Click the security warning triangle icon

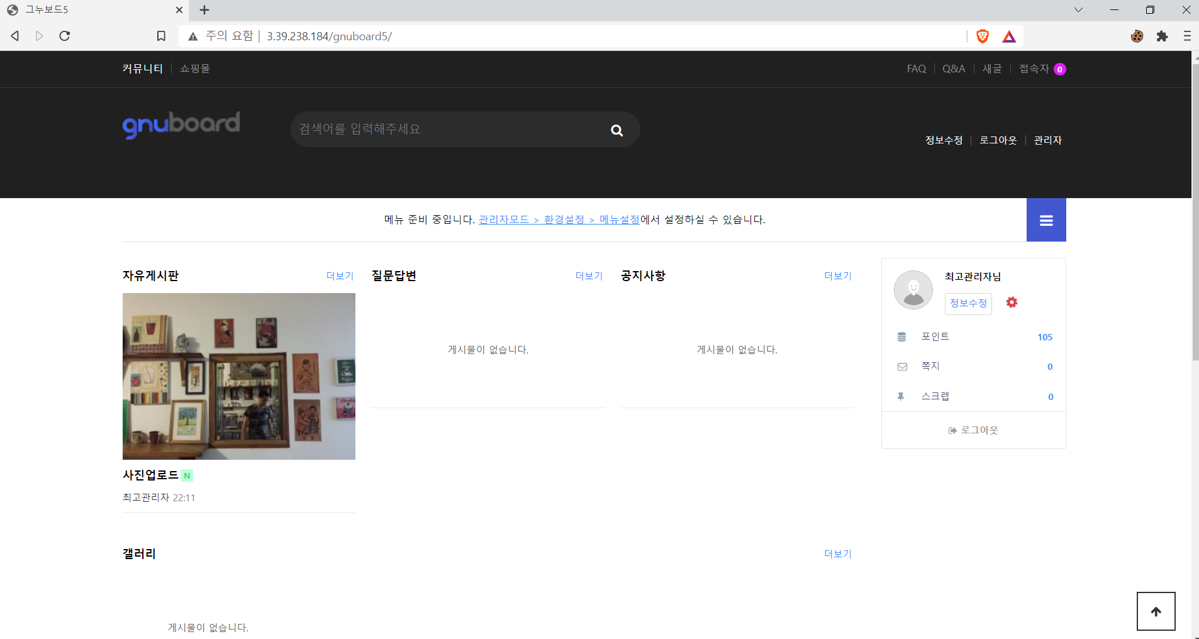click(192, 36)
